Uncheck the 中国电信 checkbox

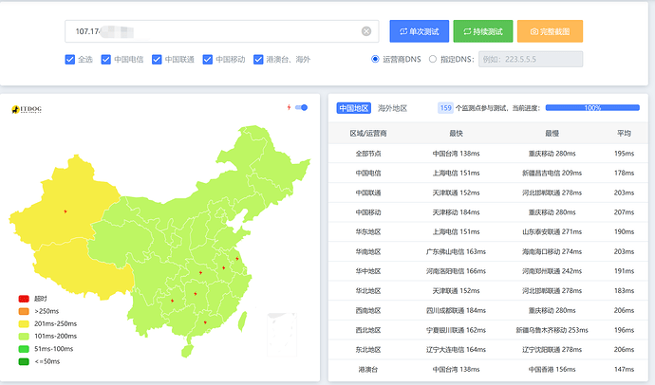pos(106,59)
